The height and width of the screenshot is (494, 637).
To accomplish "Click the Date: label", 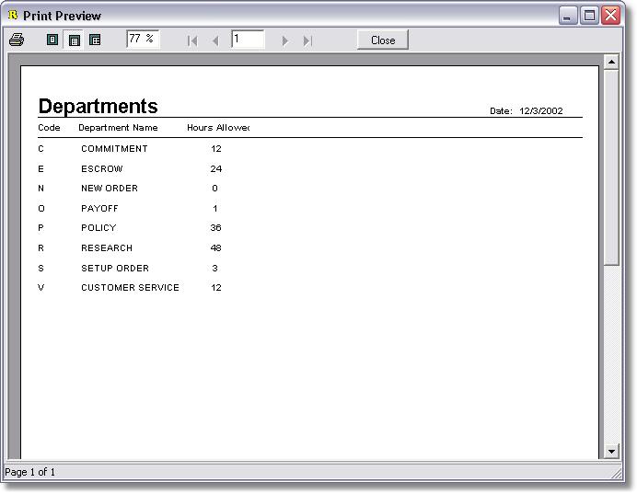I will tap(501, 111).
